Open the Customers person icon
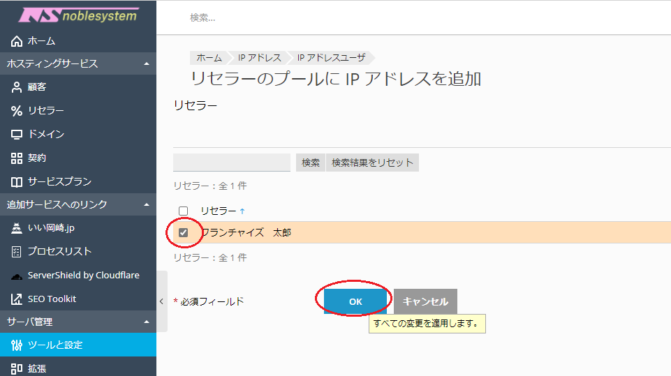 click(17, 87)
